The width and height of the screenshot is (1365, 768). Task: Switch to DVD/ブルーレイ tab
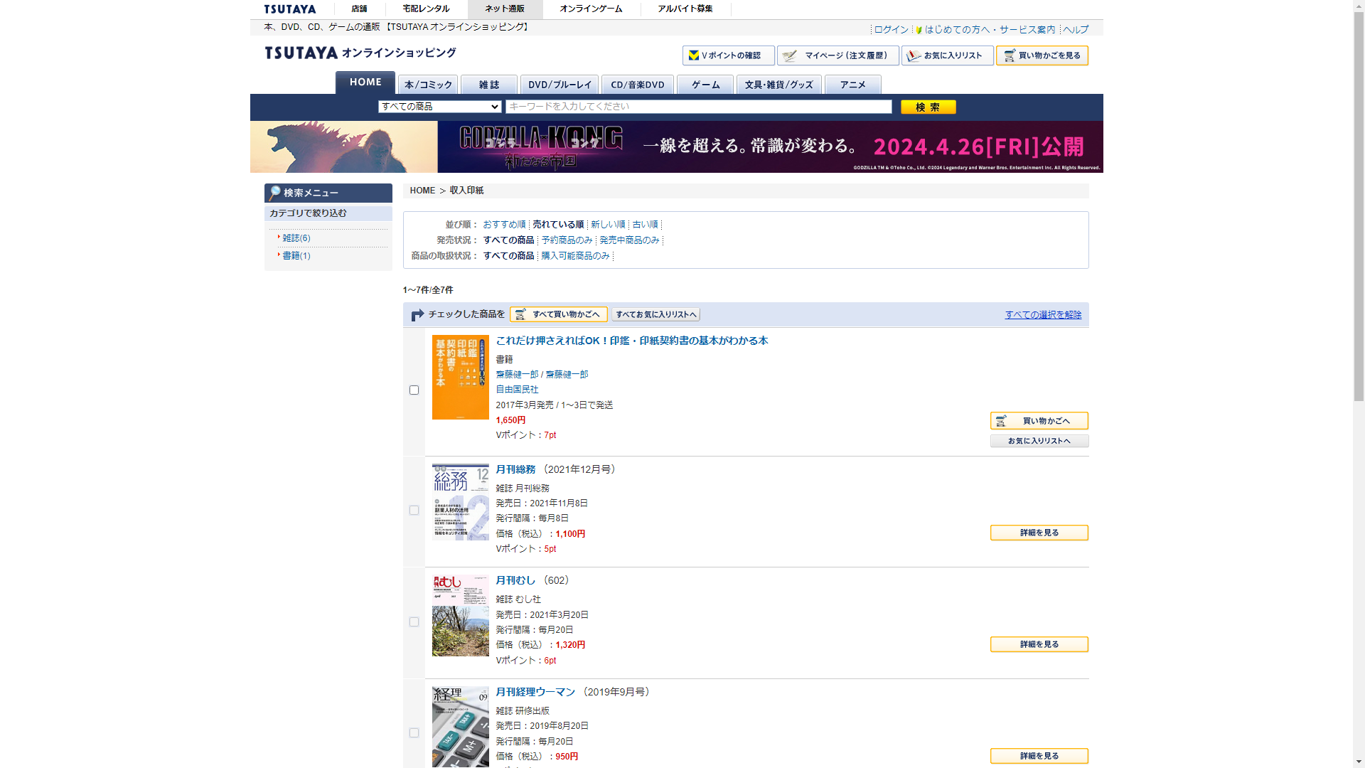click(x=560, y=85)
